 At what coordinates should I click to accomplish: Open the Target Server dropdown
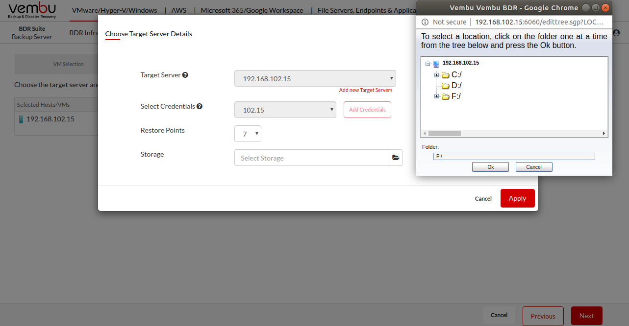click(x=315, y=78)
